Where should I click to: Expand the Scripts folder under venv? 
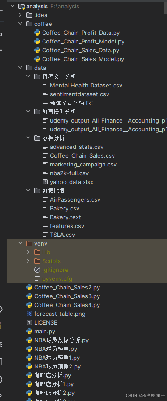28,261
